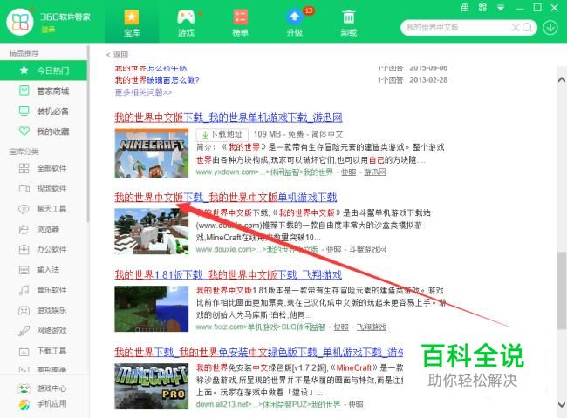Open the 升级 upgrade tab

(294, 24)
